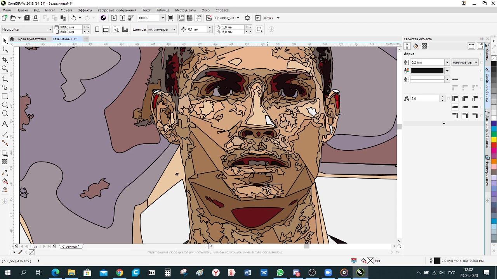Open the Инструменты menu
497x279 pixels.
tap(185, 10)
